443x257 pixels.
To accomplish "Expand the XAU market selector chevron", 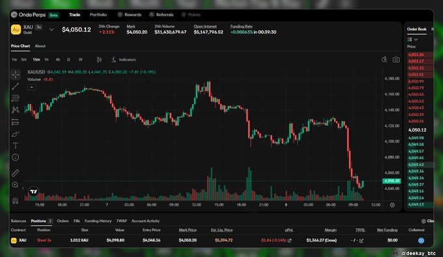I will click(51, 29).
